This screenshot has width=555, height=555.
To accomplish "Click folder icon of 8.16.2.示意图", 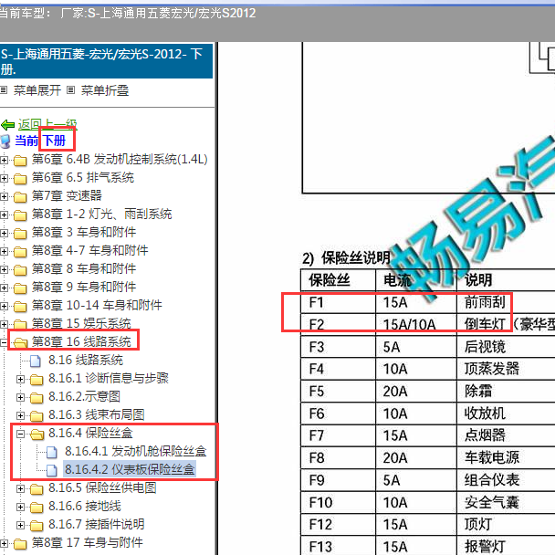I will point(37,397).
